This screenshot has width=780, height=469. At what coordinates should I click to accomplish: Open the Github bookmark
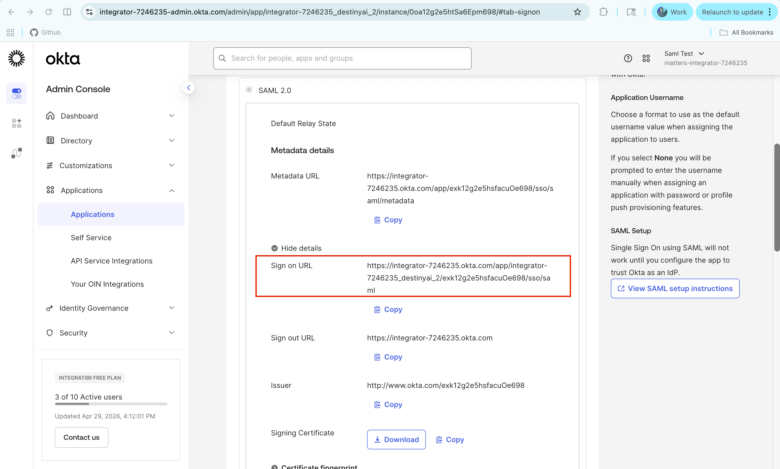[45, 32]
